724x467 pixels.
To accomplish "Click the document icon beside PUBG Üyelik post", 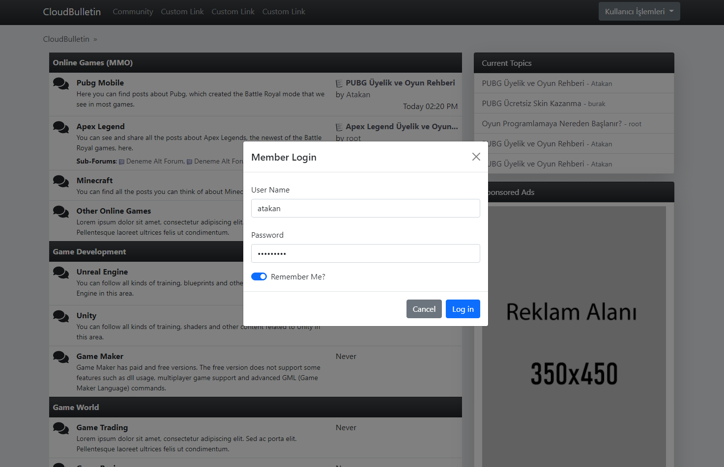I will click(x=339, y=83).
